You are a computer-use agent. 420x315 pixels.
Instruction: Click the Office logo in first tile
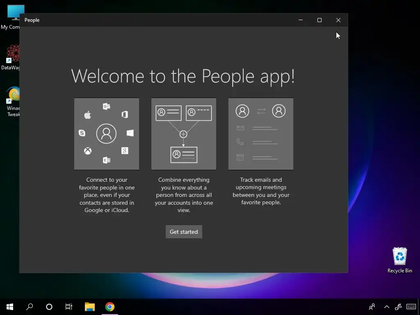(x=125, y=115)
